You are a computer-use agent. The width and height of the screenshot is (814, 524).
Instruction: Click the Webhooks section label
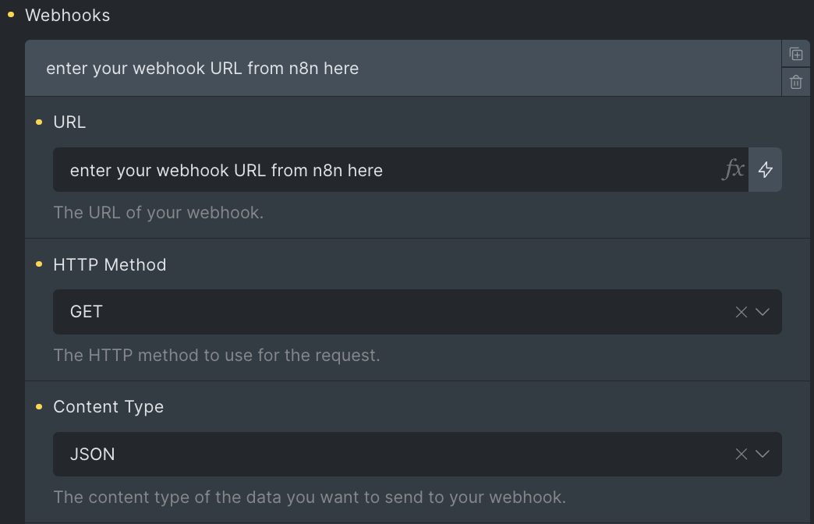click(68, 15)
